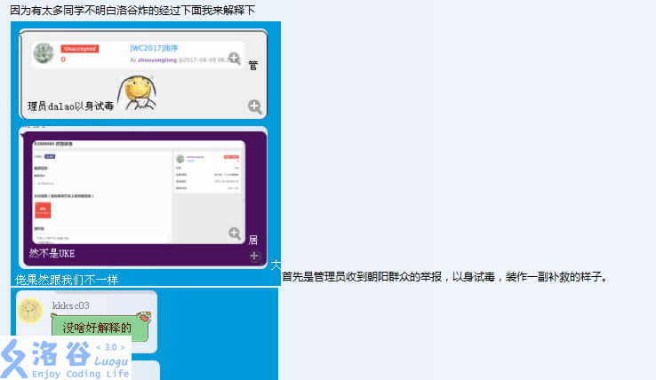Click the Luogu 3.0 logo

pyautogui.click(x=66, y=358)
